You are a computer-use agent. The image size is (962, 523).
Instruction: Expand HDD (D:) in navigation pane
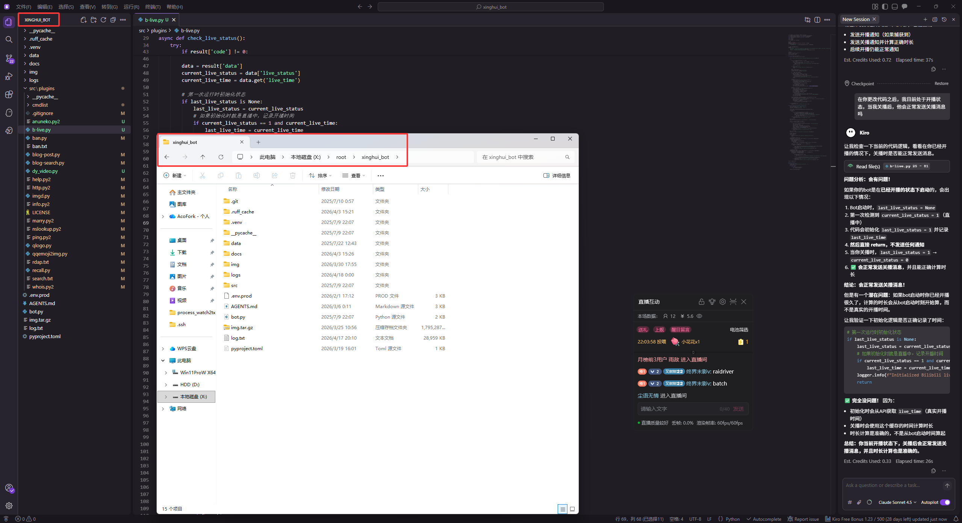[x=166, y=385]
